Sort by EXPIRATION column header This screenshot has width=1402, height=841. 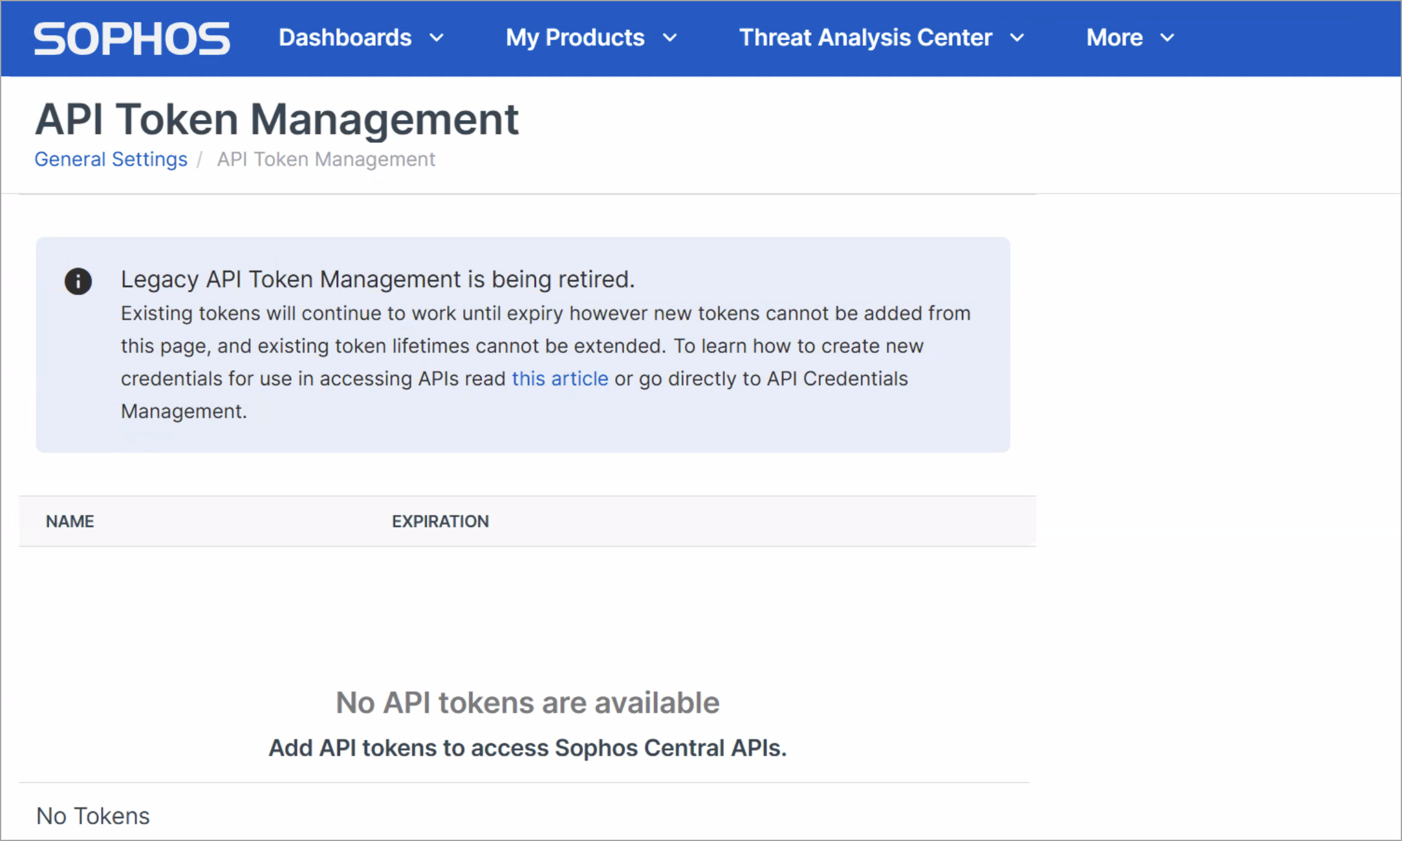click(440, 521)
